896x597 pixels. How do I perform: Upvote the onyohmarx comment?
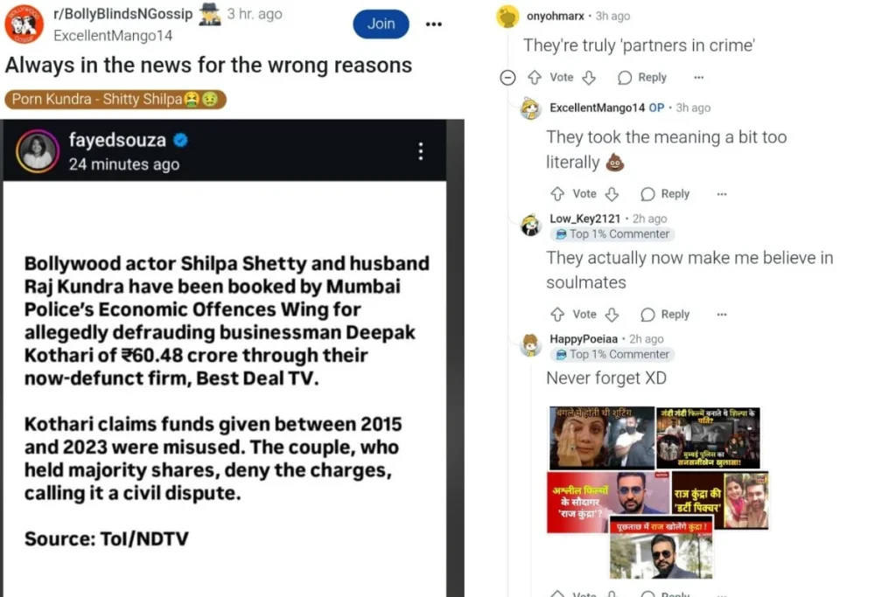tap(535, 78)
